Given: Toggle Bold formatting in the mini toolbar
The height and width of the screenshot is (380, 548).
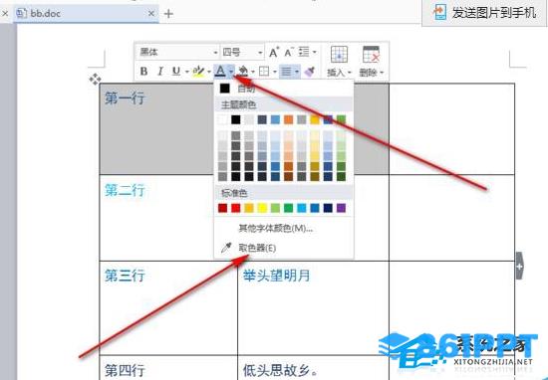Looking at the screenshot, I should 143,72.
